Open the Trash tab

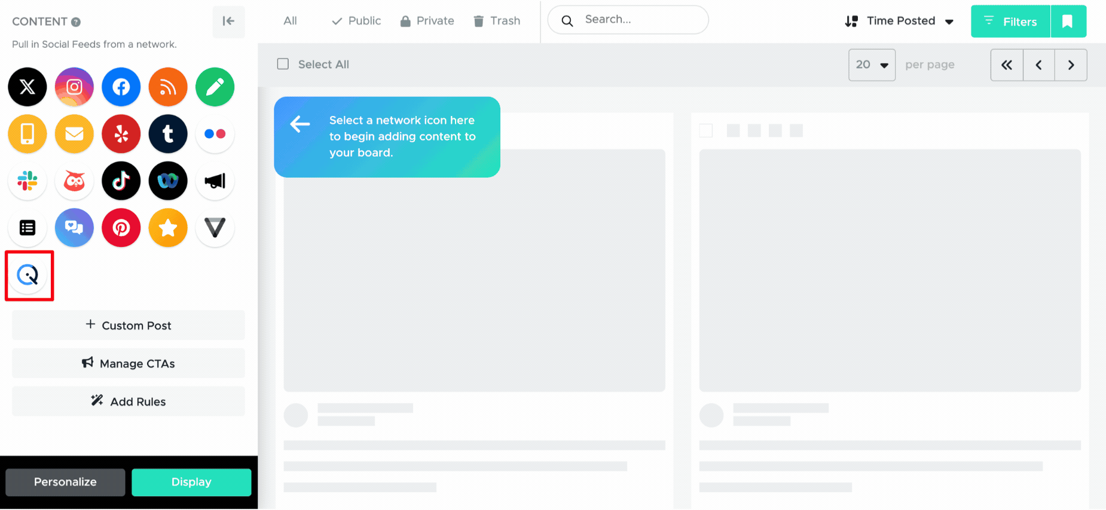497,21
